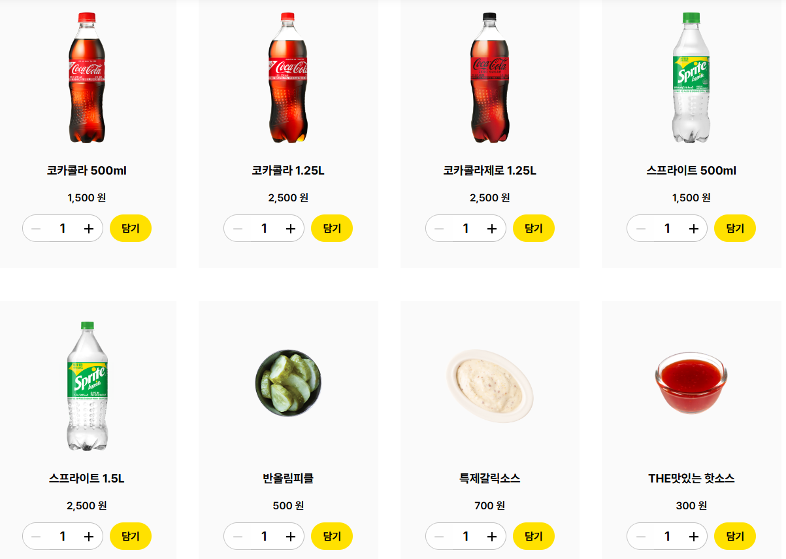Click 담기 for THE맛있는 핫소스
The height and width of the screenshot is (559, 786).
[735, 536]
